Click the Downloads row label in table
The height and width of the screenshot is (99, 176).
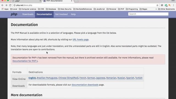(18, 86)
